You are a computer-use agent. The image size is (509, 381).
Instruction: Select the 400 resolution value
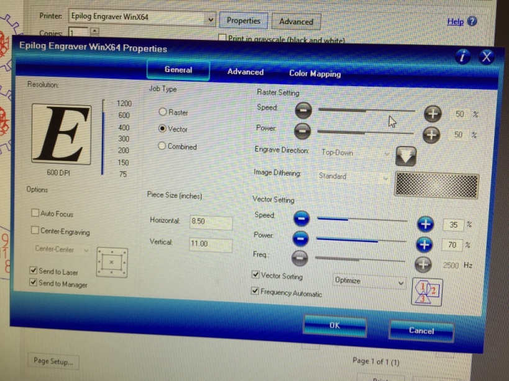pyautogui.click(x=124, y=127)
